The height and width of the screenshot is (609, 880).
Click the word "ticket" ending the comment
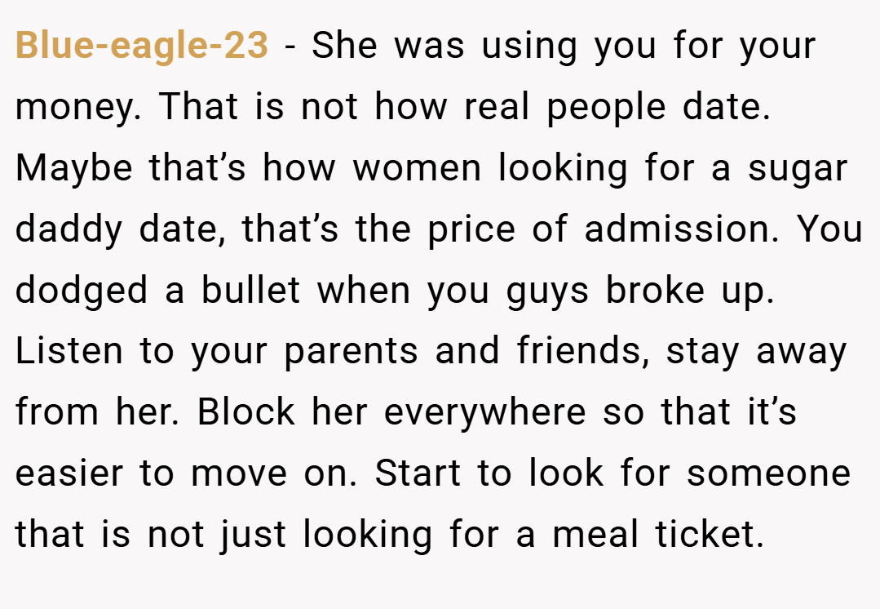click(710, 534)
